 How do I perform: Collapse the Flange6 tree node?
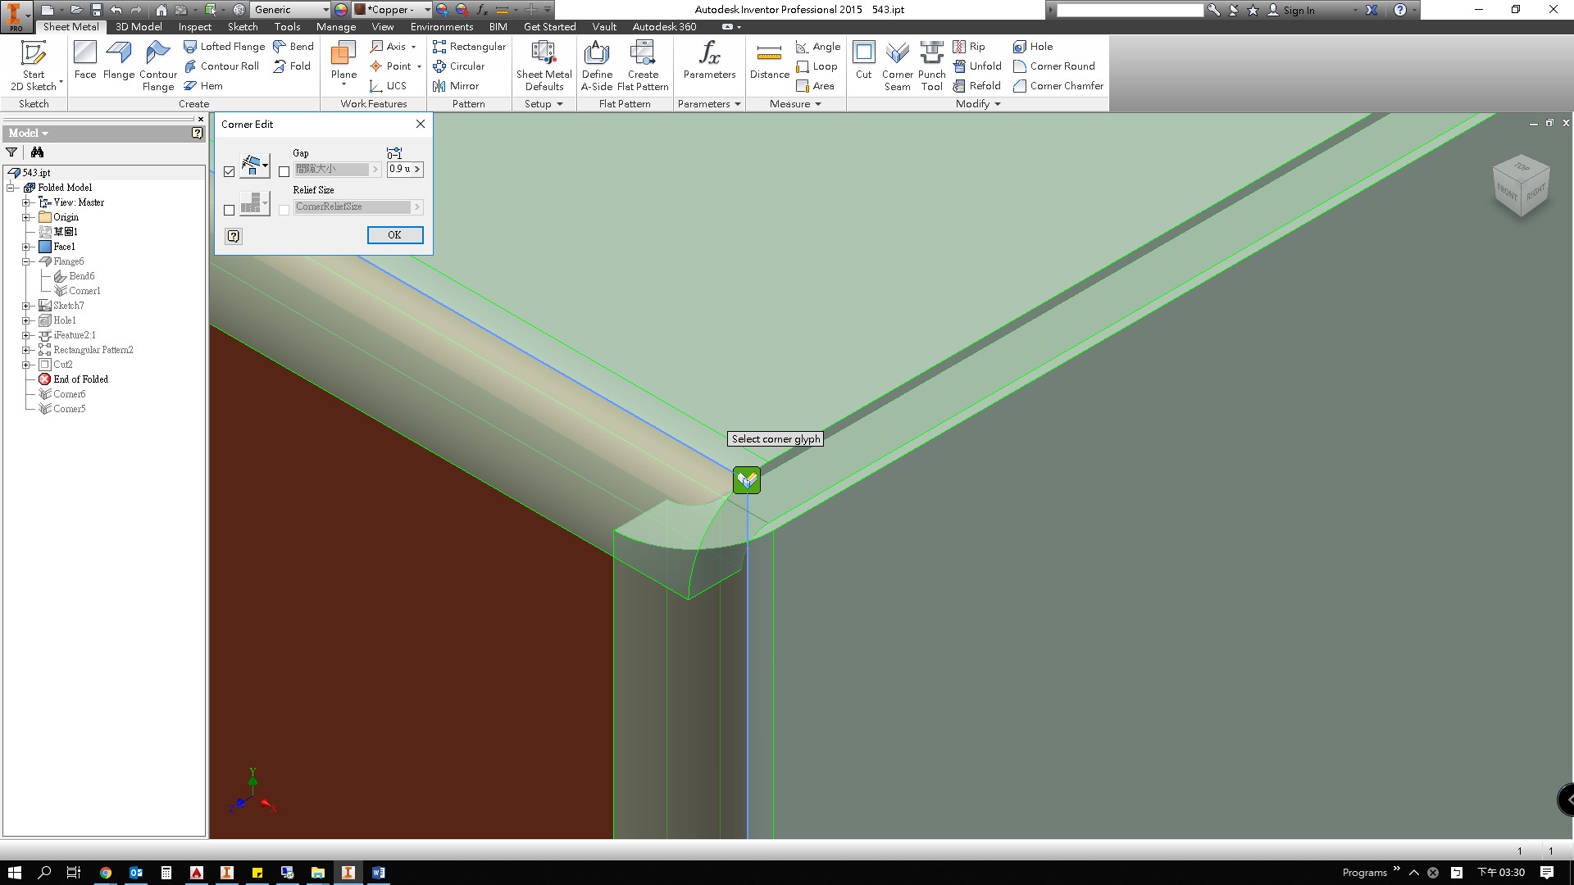(x=26, y=261)
